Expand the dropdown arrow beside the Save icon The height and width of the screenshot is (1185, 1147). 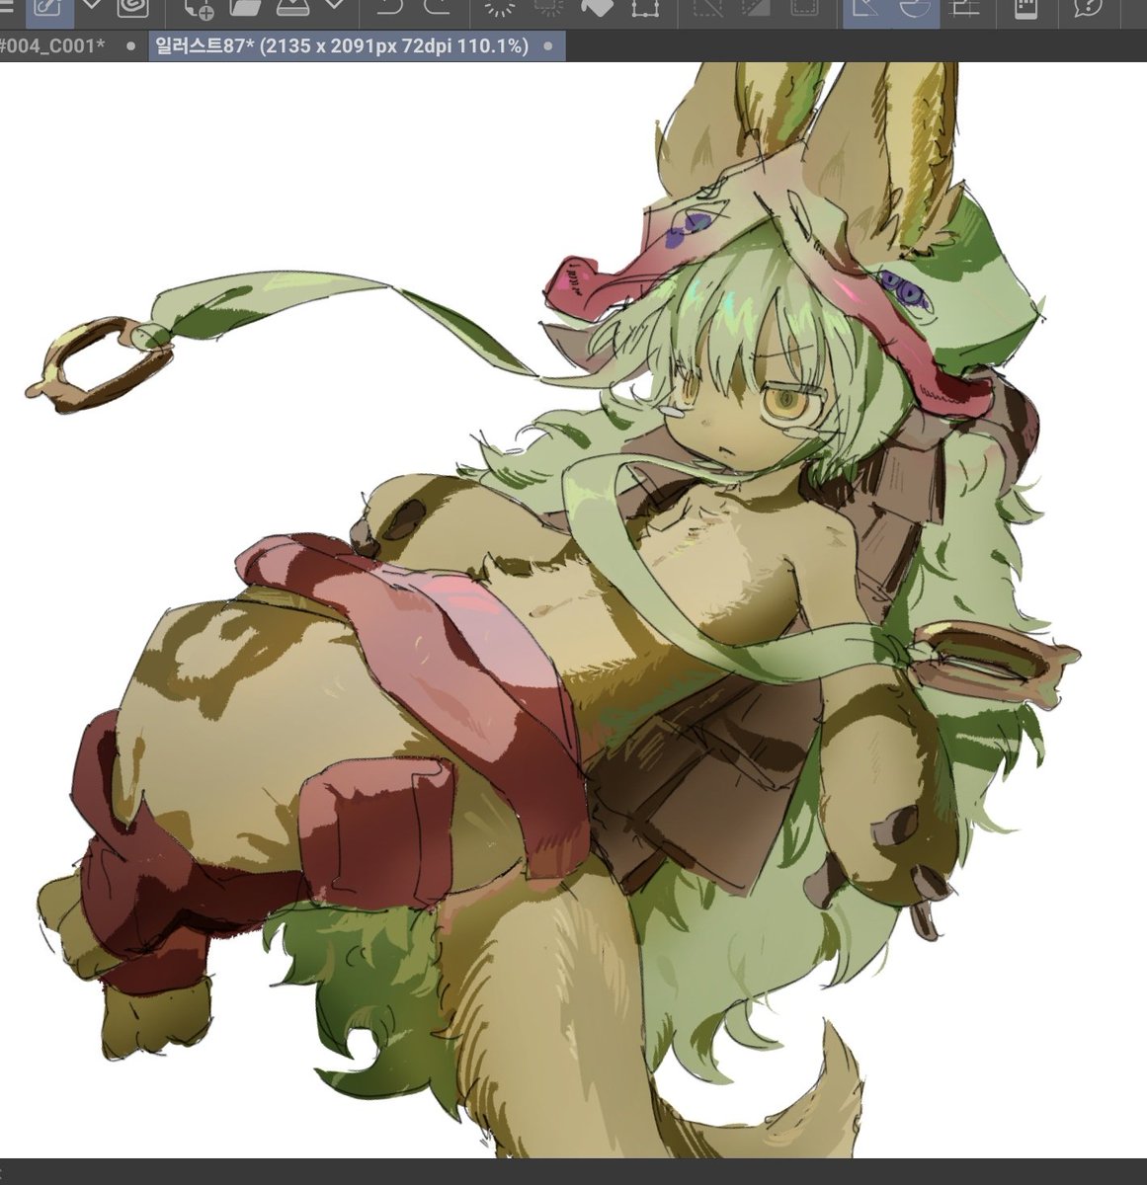coord(335,6)
